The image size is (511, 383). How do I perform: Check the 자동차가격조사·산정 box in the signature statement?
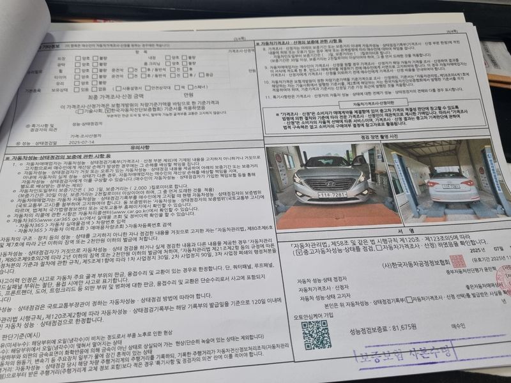tap(379, 247)
